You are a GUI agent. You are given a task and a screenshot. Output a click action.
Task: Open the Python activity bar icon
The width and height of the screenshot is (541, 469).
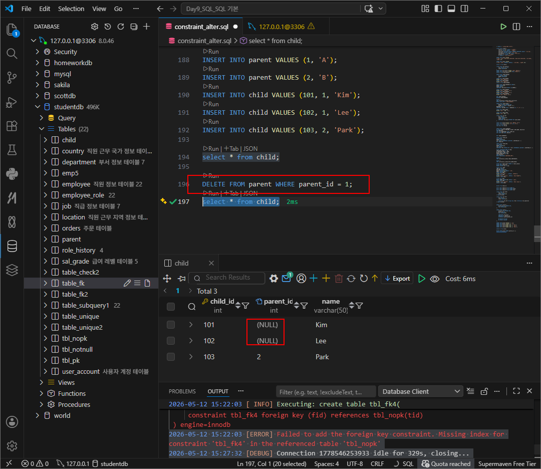[x=12, y=174]
